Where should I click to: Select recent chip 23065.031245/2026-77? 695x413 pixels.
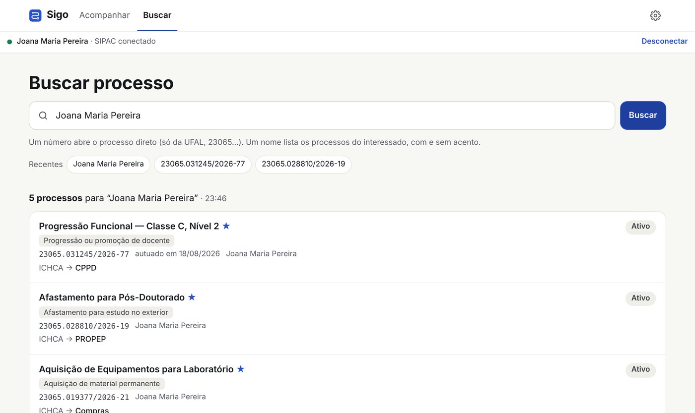(203, 165)
